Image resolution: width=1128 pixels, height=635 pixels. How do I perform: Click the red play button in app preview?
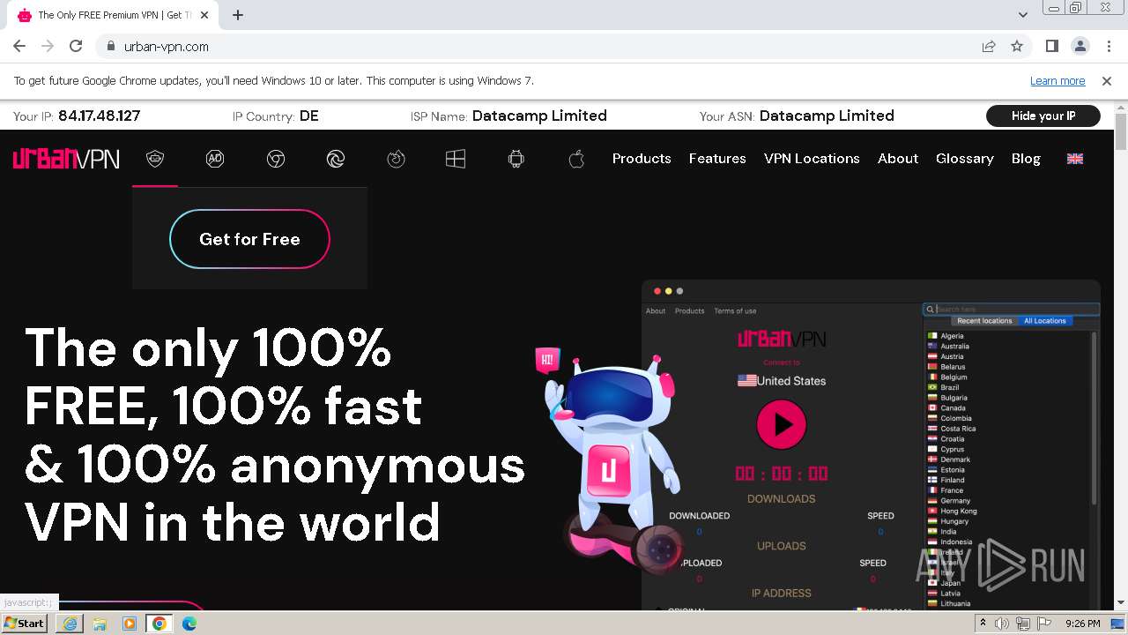coord(782,424)
